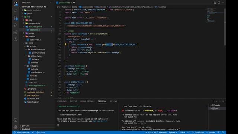Screen dimensions: 238x134
Task: Expand the node_modules folder
Action: [x=34, y=10]
